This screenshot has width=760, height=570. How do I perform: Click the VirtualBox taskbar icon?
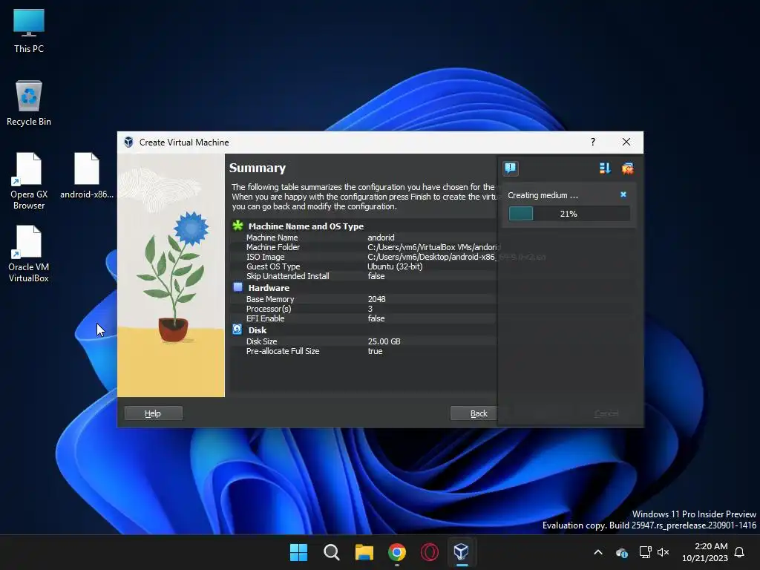(462, 552)
